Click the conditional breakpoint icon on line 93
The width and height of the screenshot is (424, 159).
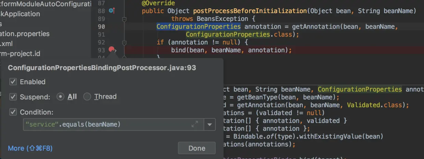click(x=111, y=50)
